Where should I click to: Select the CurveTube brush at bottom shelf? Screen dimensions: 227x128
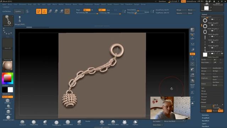[124, 123]
